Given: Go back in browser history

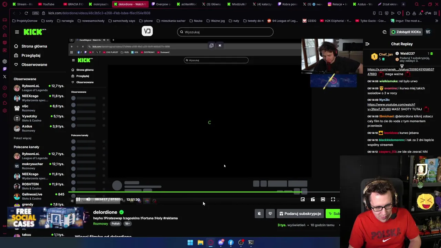Looking at the screenshot, I should [x=14, y=13].
